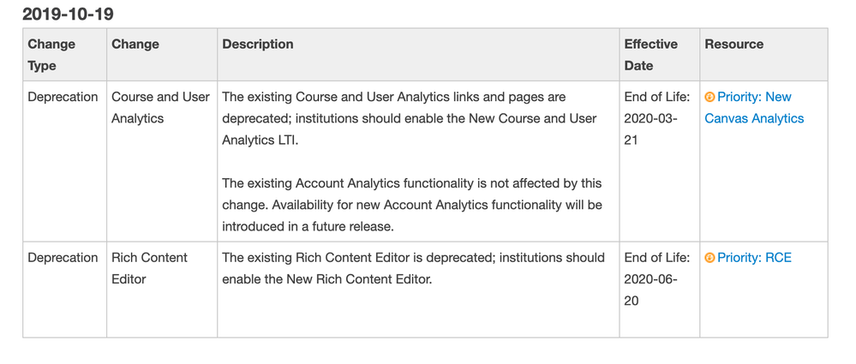Click the words 'Canvas Analytics' in Resource link
Screen dimensions: 856x364
(754, 119)
